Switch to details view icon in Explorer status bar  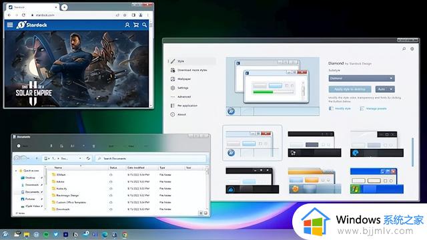click(x=201, y=213)
